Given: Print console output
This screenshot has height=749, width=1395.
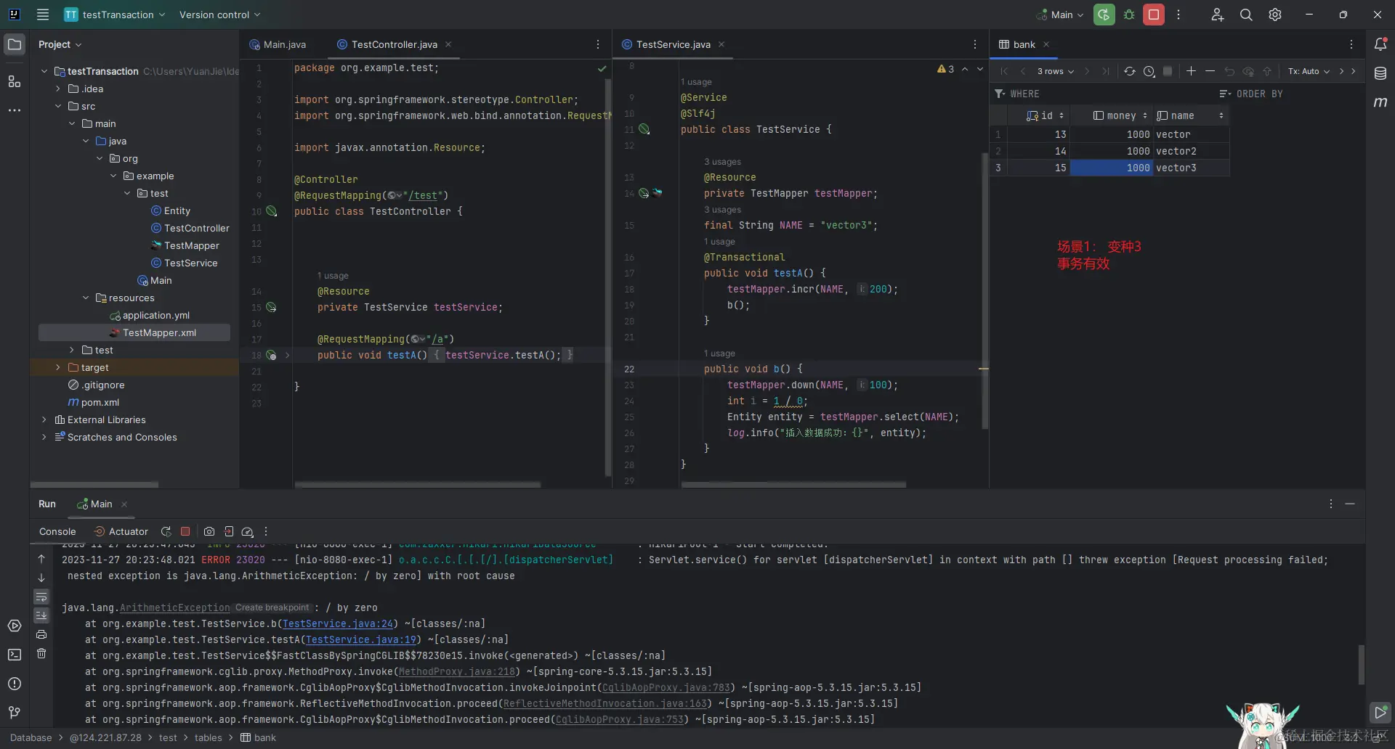Looking at the screenshot, I should pos(41,634).
